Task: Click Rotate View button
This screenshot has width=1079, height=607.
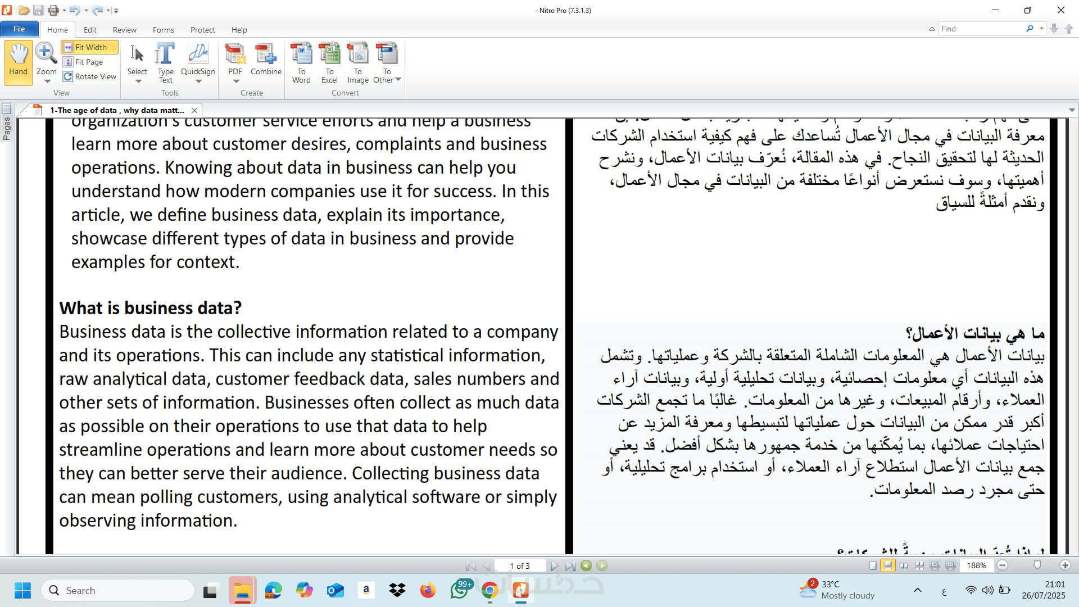Action: coord(90,76)
